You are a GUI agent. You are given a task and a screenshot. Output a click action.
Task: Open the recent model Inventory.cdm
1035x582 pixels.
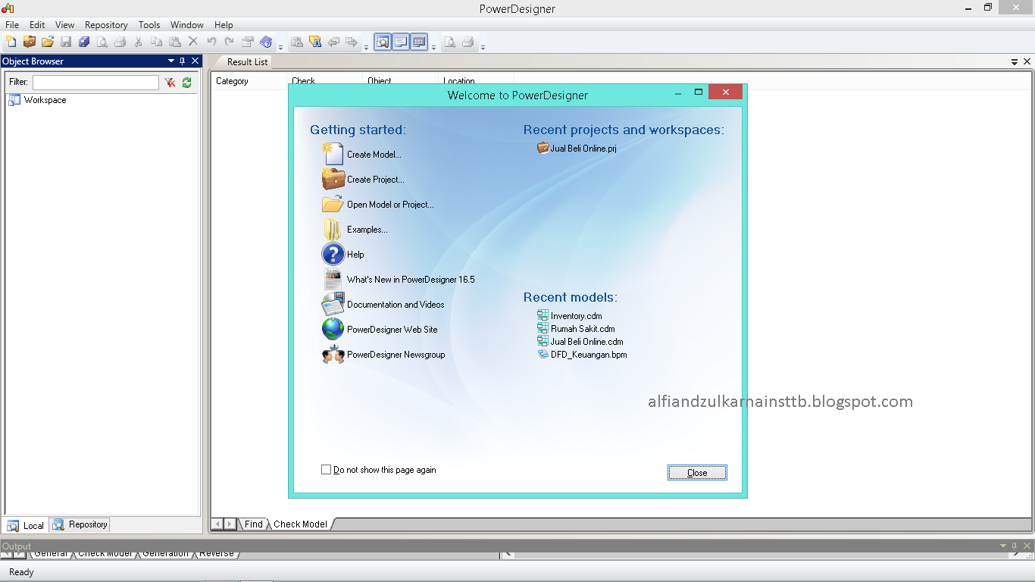point(575,315)
